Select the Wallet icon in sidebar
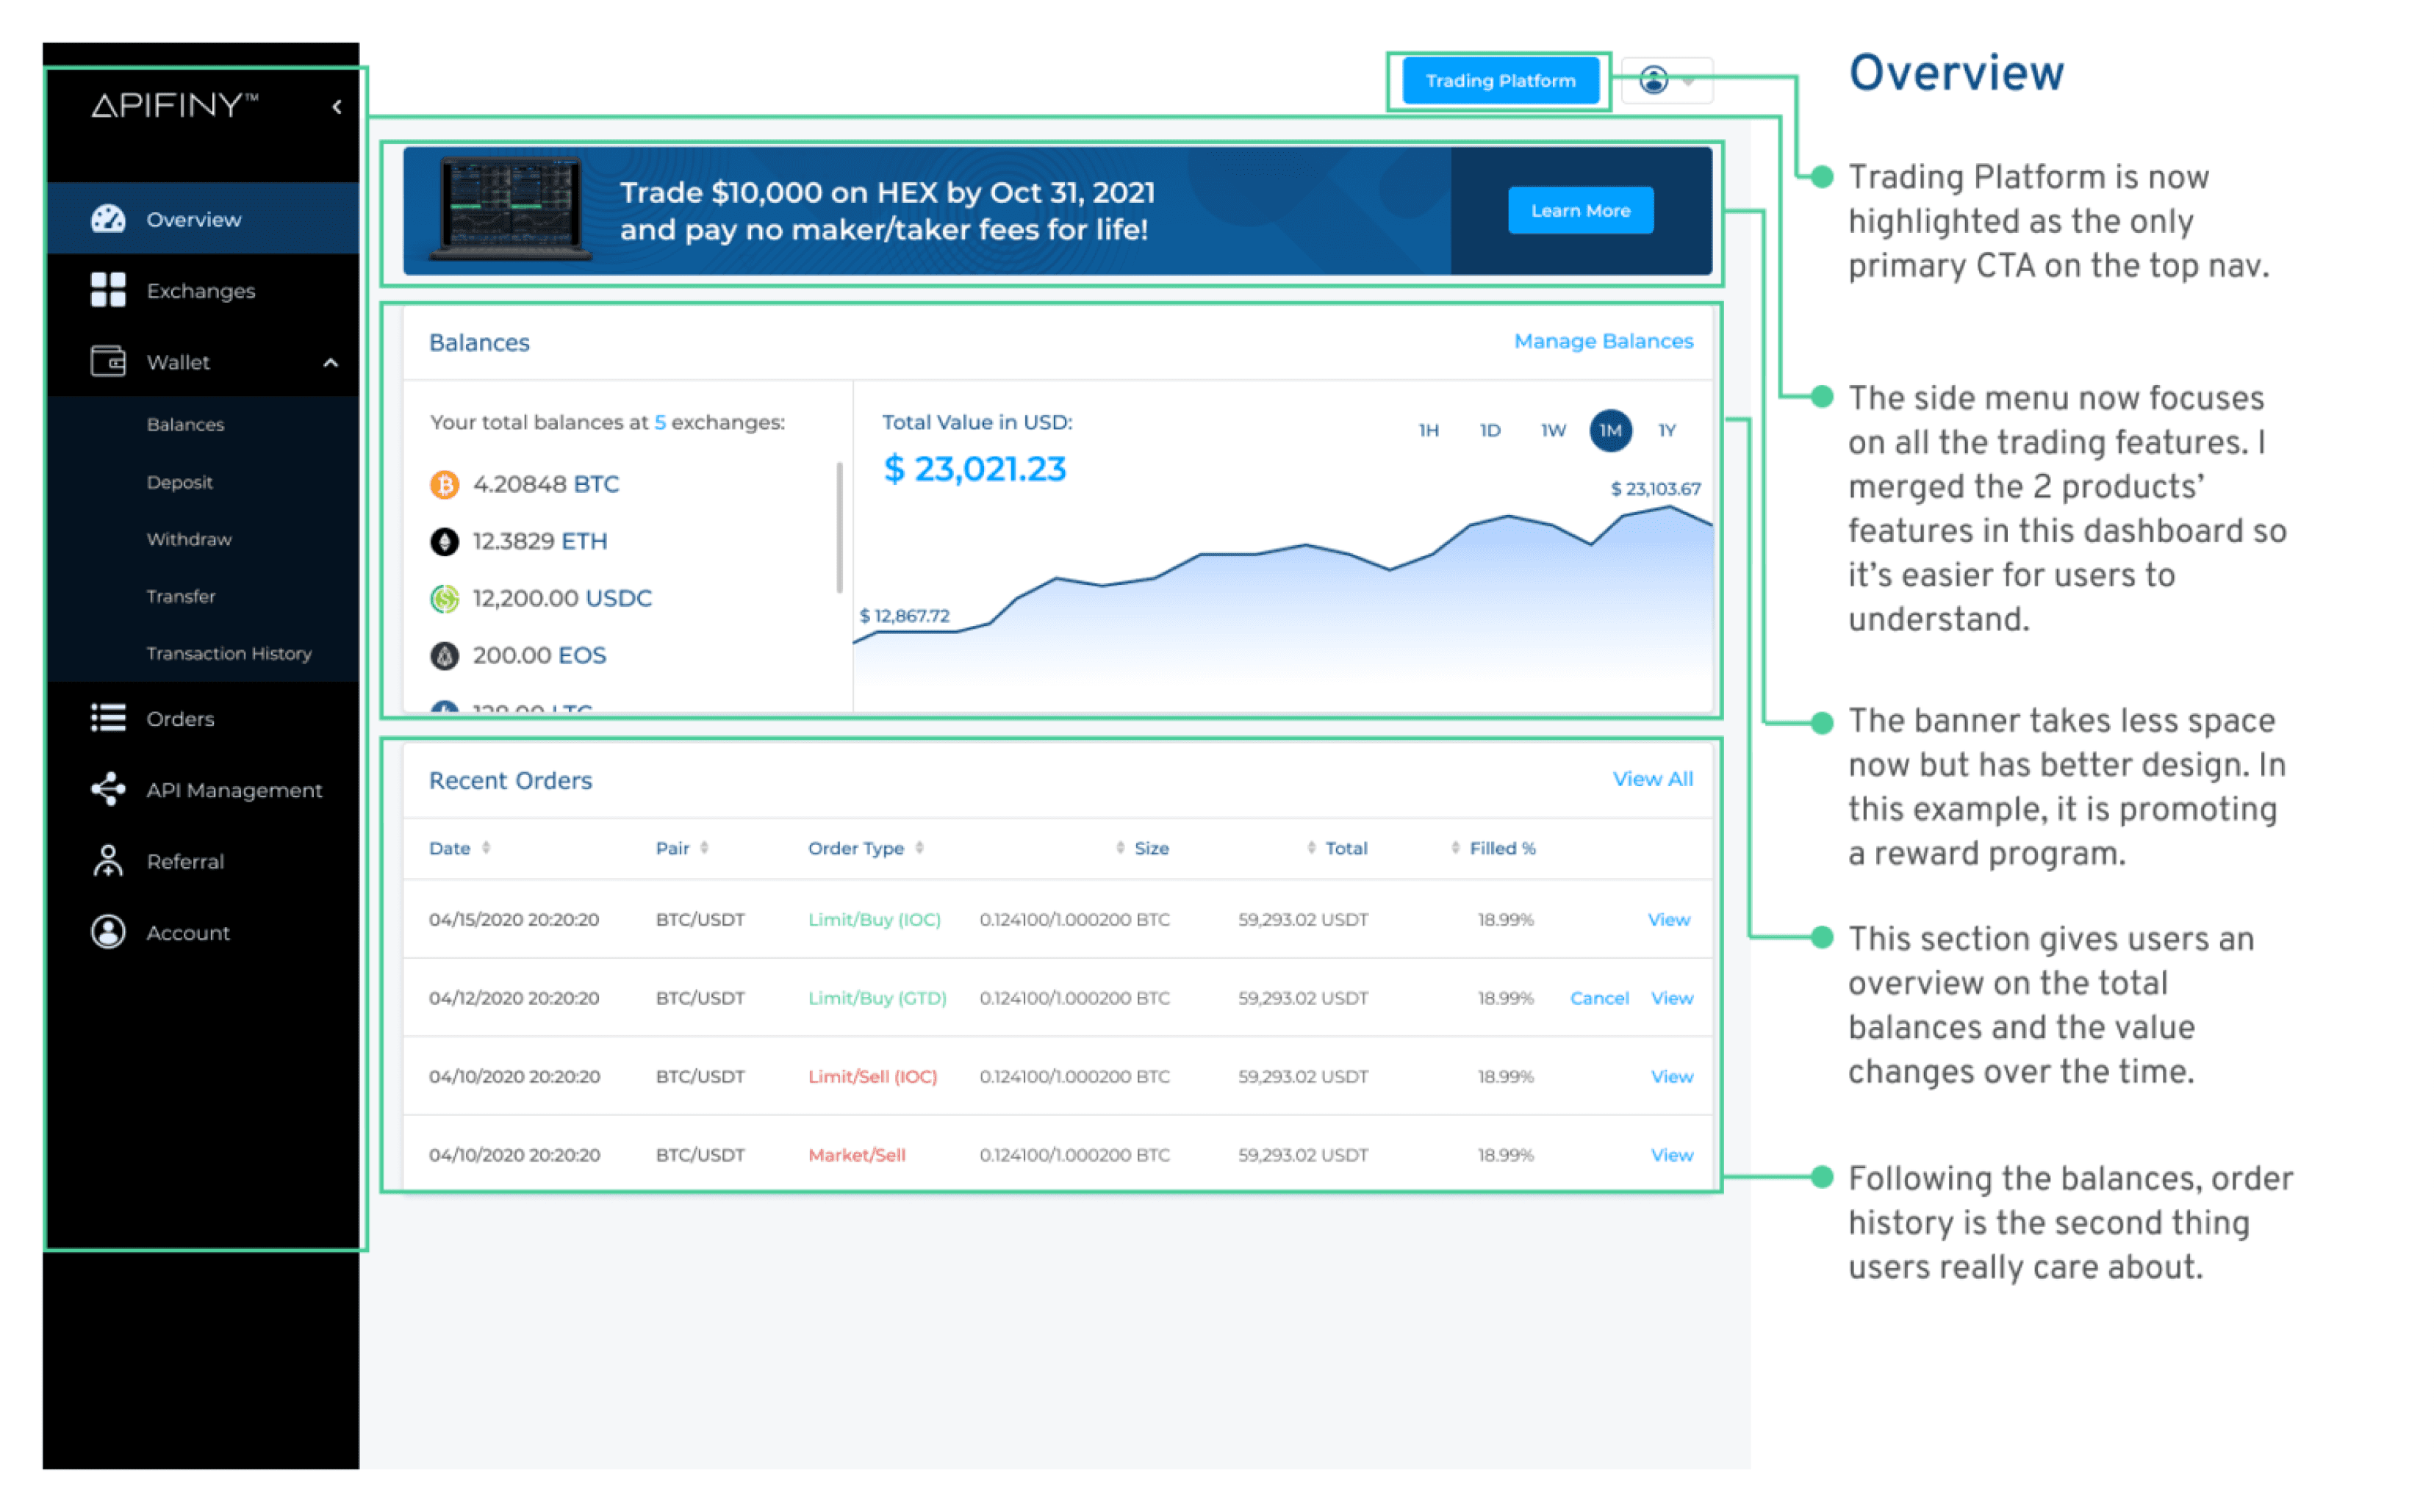Screen dimensions: 2434x1512 (108, 361)
